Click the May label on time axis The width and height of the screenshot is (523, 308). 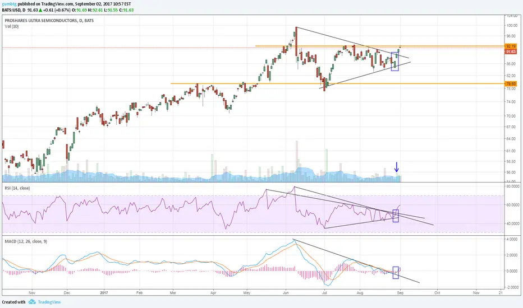[247, 293]
